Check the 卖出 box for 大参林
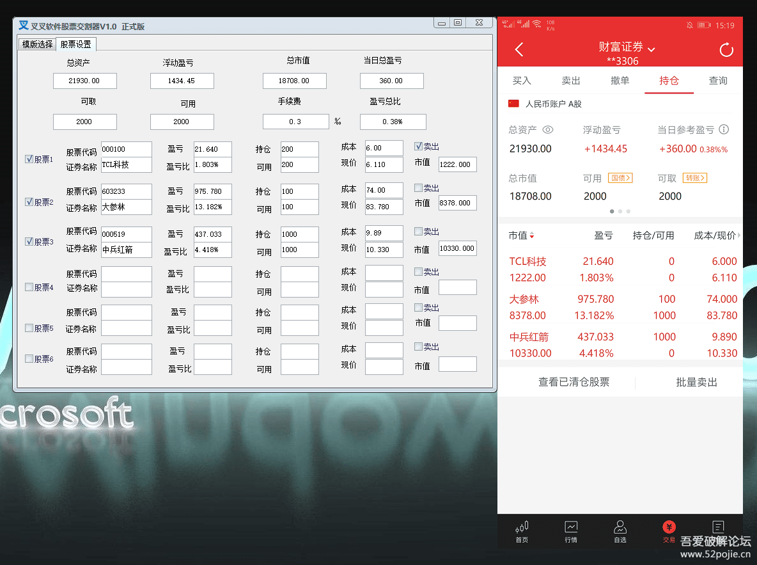The width and height of the screenshot is (757, 565). pos(418,188)
